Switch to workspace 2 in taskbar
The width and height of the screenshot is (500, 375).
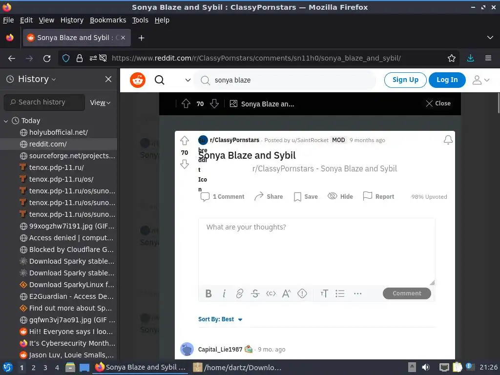(x=34, y=368)
